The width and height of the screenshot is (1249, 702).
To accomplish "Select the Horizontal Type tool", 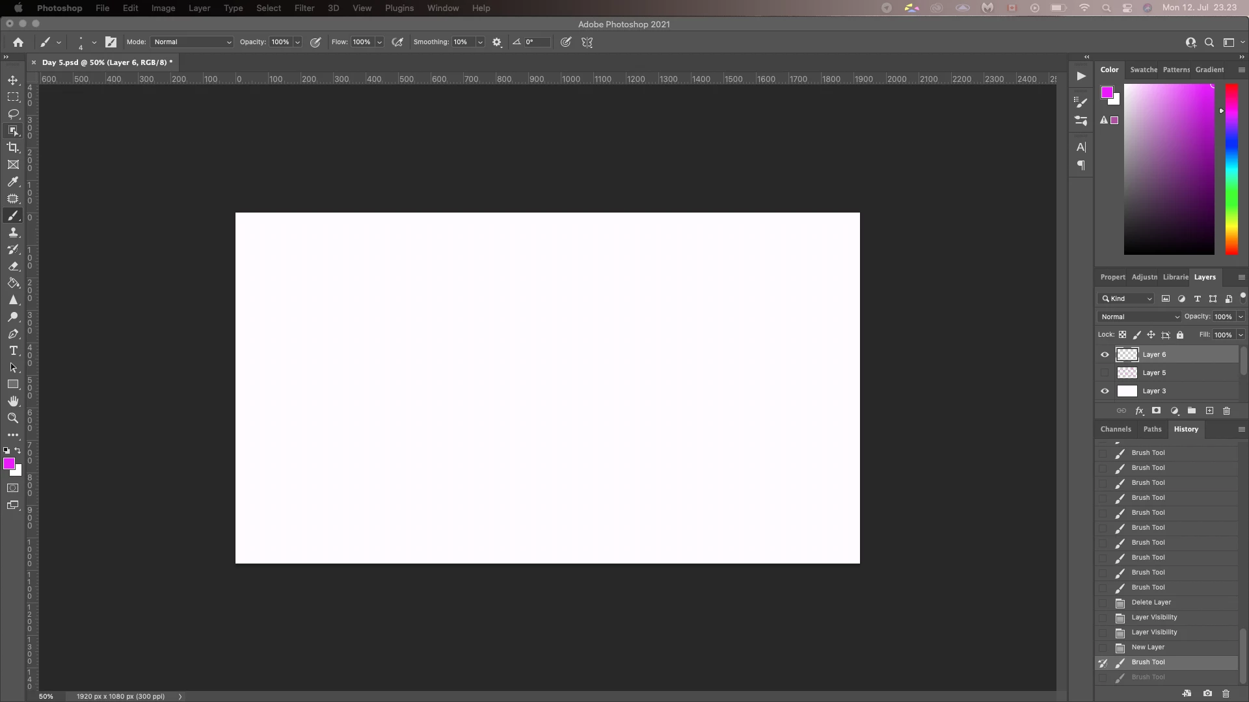I will [x=13, y=351].
